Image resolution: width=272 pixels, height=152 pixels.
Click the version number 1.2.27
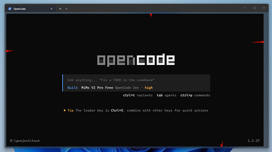click(253, 141)
